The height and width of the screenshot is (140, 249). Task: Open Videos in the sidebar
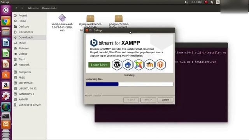point(29,54)
